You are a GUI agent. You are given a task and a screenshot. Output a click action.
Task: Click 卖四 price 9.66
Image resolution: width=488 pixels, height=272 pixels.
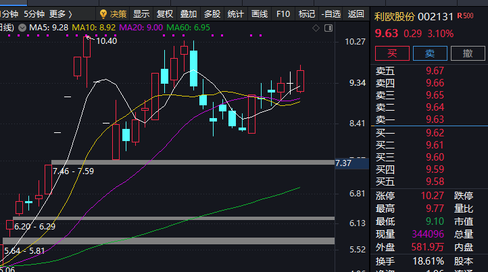click(x=435, y=83)
